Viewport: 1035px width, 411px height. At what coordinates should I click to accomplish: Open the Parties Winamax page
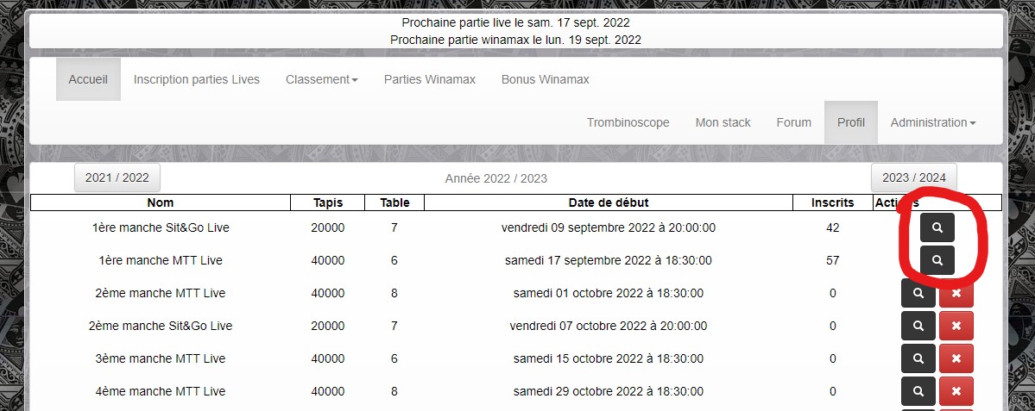pos(429,79)
